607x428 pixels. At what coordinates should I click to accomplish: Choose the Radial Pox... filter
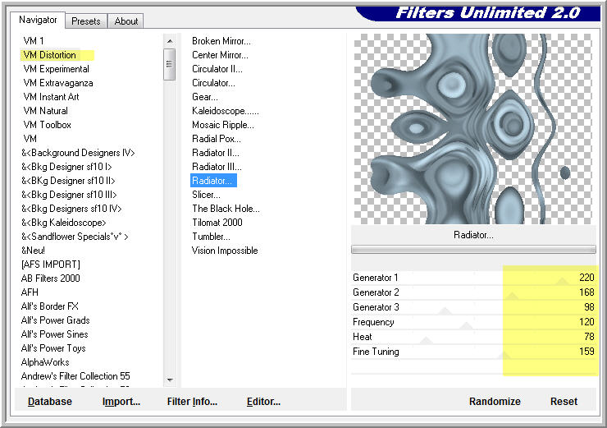tap(217, 138)
